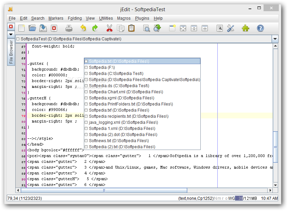Switch to Softnews.txt in buffer list
The height and width of the screenshot is (211, 288).
[x=142, y=140]
